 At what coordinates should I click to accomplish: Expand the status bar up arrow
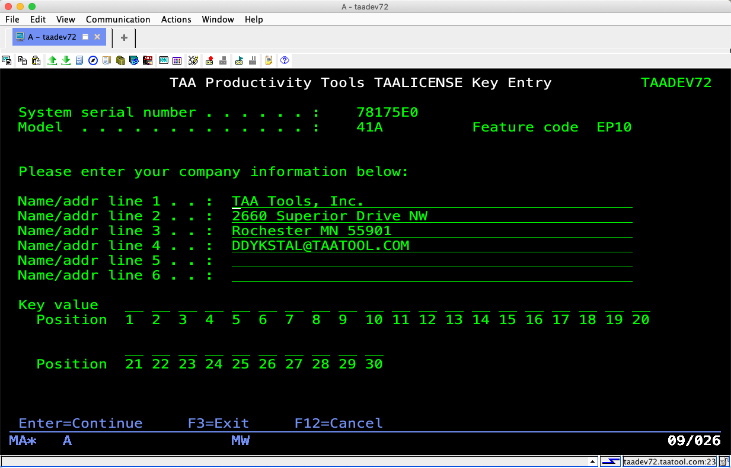point(592,461)
